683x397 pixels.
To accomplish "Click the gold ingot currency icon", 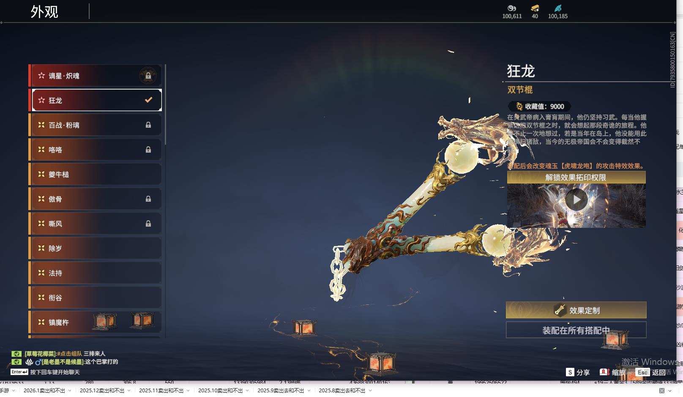I will 535,8.
